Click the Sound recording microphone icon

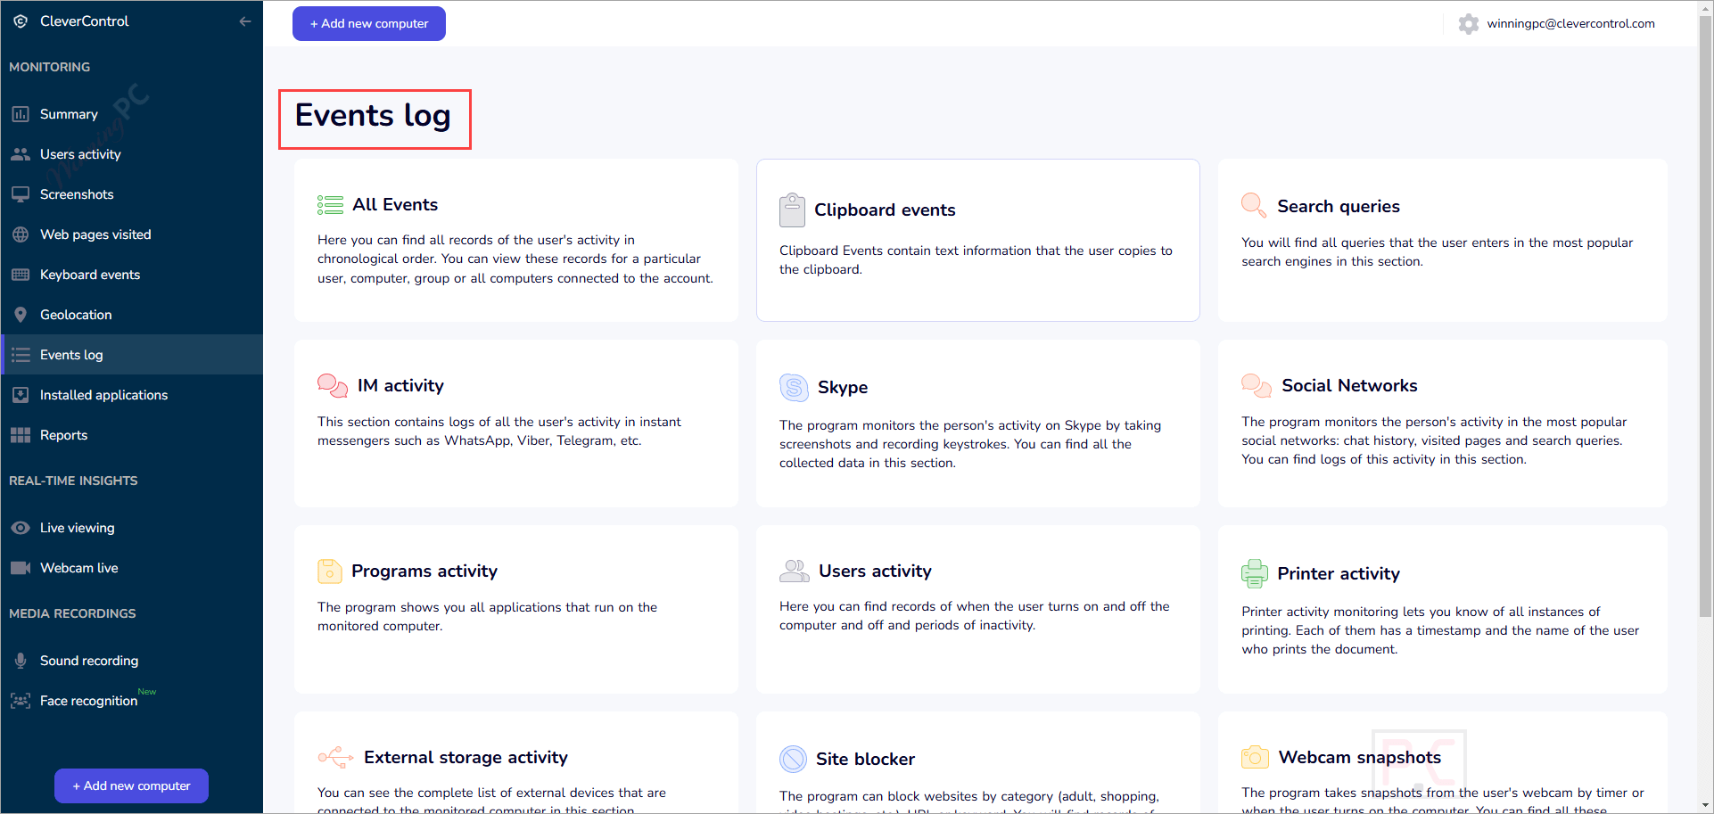tap(21, 661)
